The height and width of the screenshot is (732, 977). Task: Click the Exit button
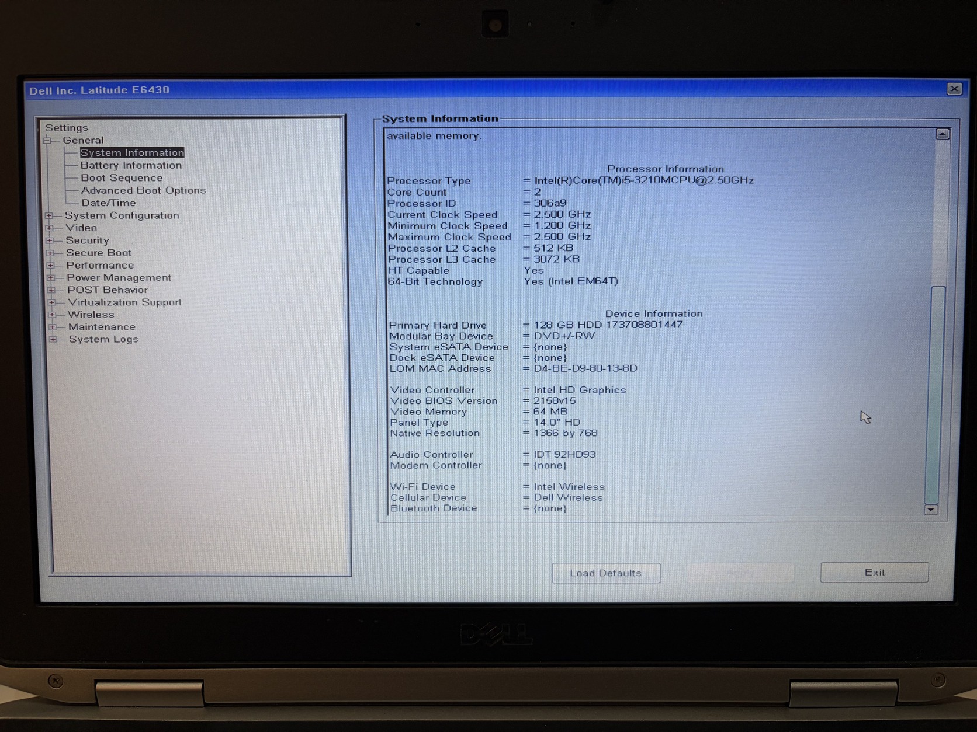point(874,573)
